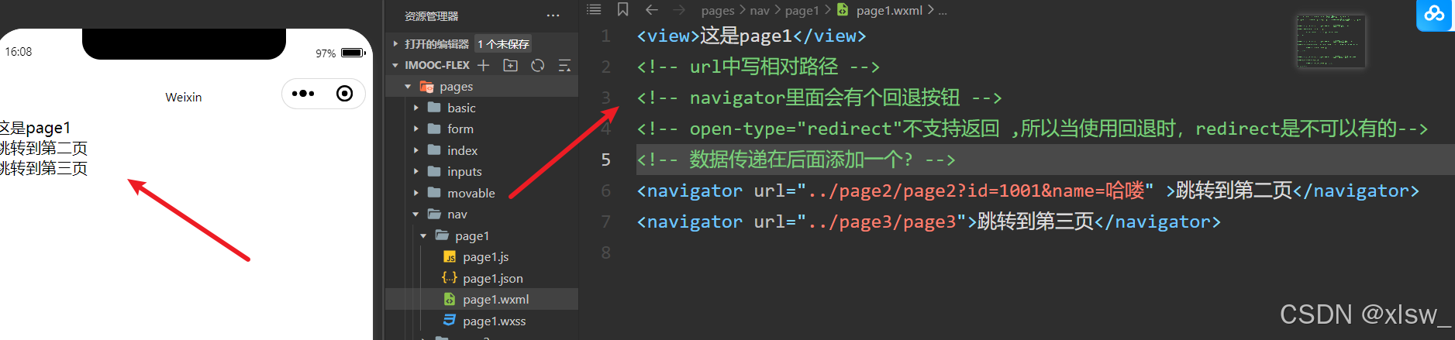Go forward with the right arrow
This screenshot has width=1455, height=340.
(x=679, y=9)
